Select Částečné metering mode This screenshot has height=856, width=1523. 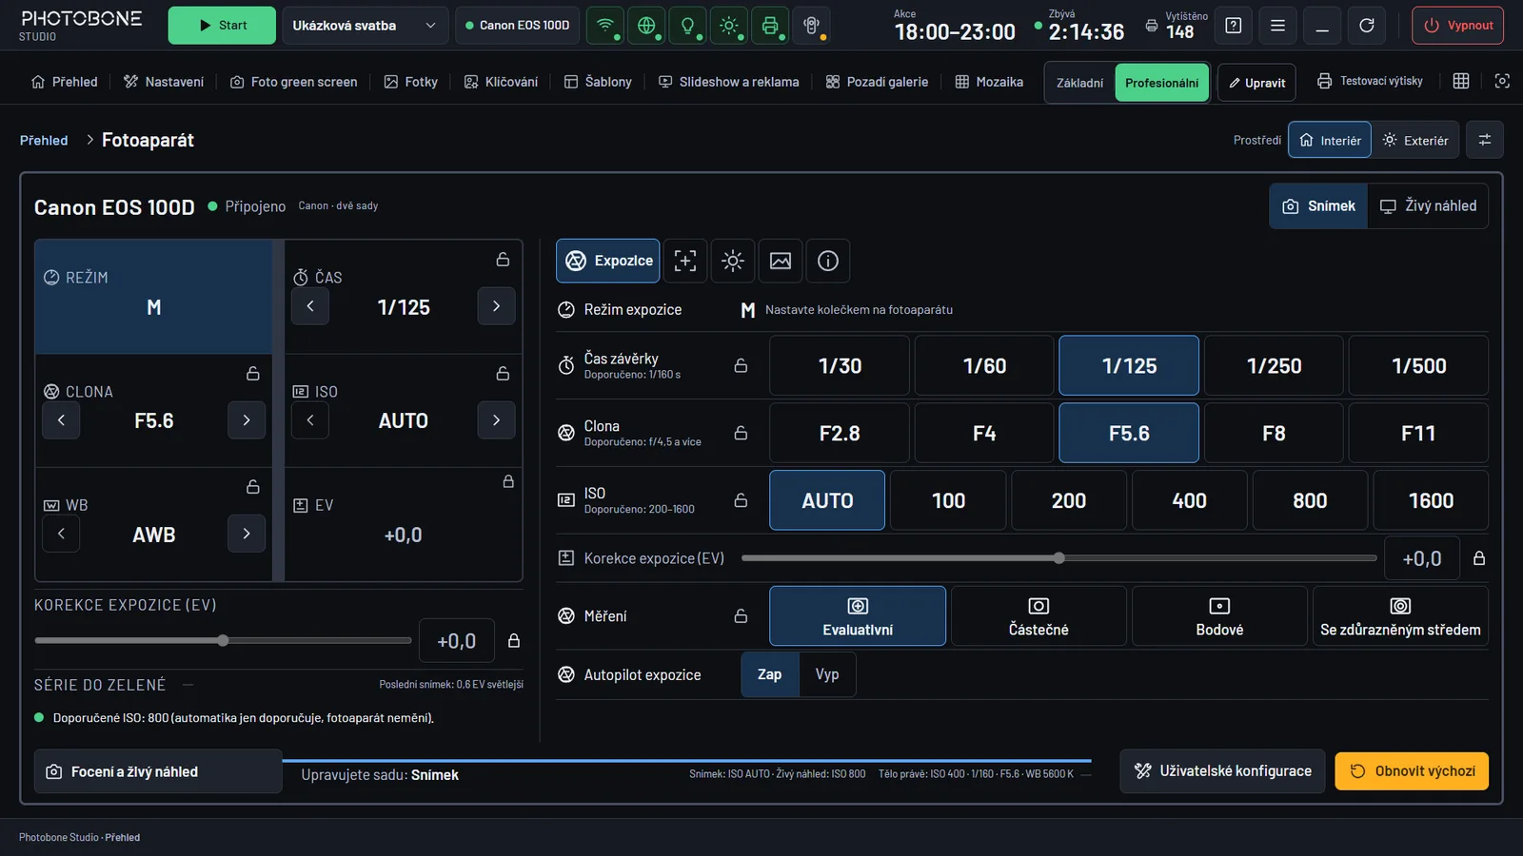click(1038, 616)
